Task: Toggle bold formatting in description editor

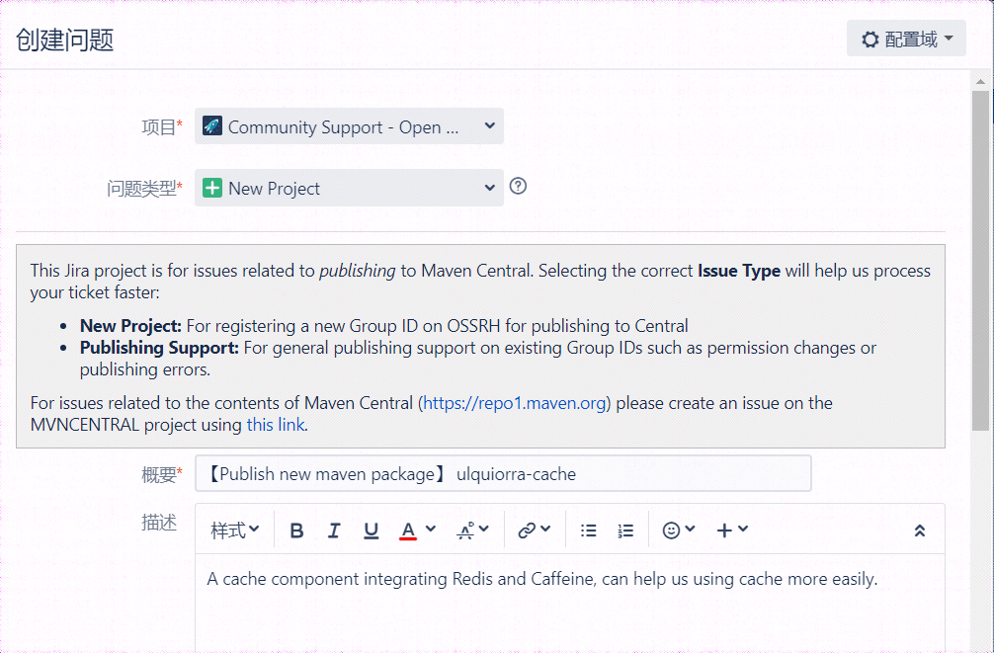Action: pyautogui.click(x=296, y=531)
